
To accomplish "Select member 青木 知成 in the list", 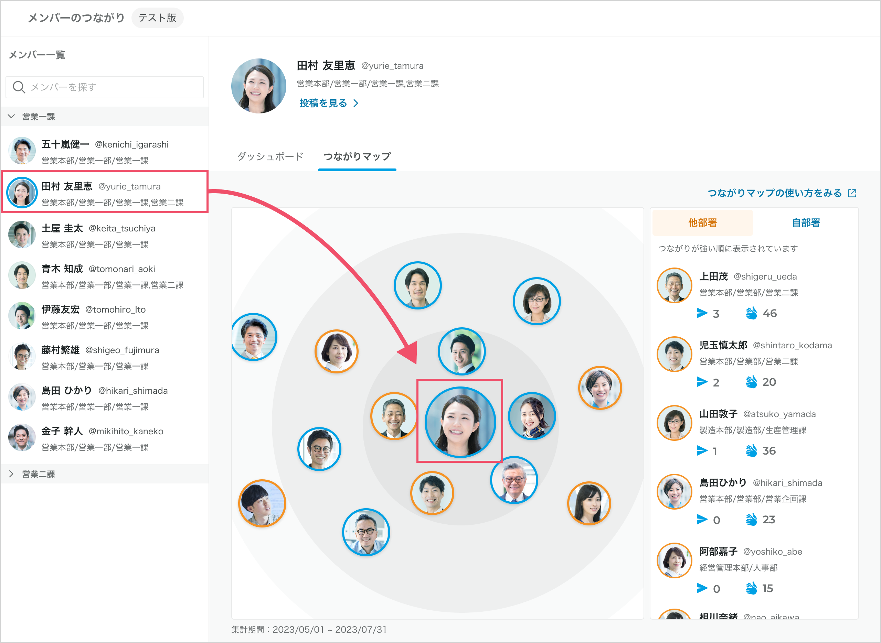I will pos(104,275).
